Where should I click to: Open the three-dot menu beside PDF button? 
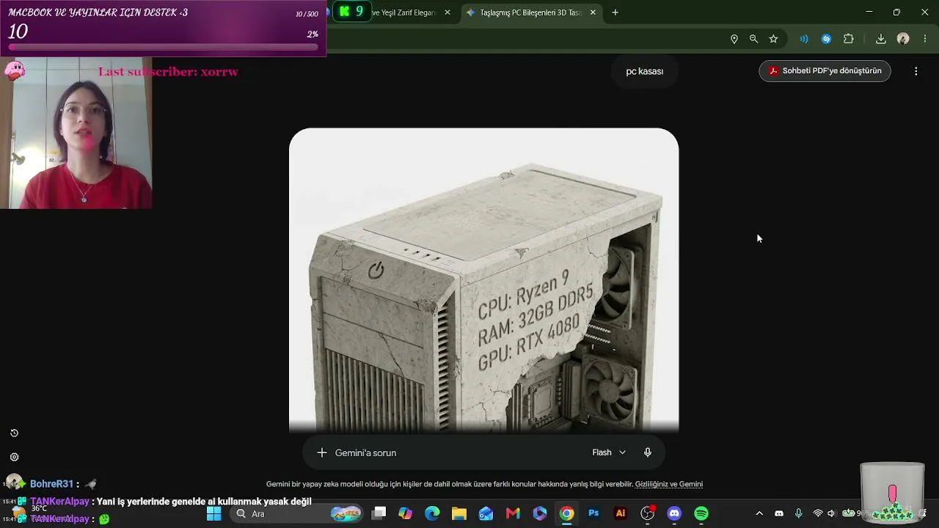click(916, 71)
